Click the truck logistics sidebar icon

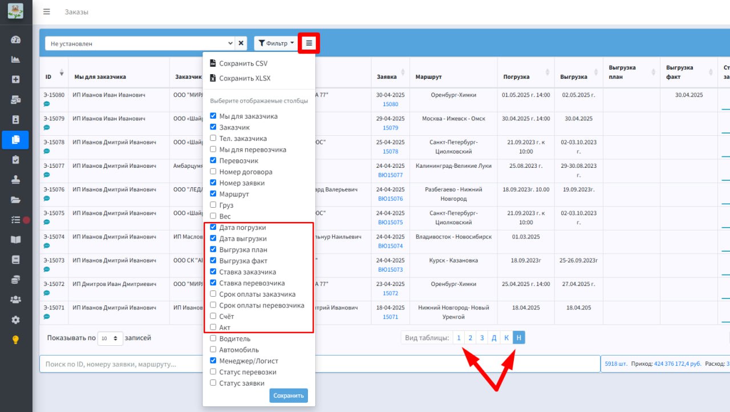click(16, 100)
